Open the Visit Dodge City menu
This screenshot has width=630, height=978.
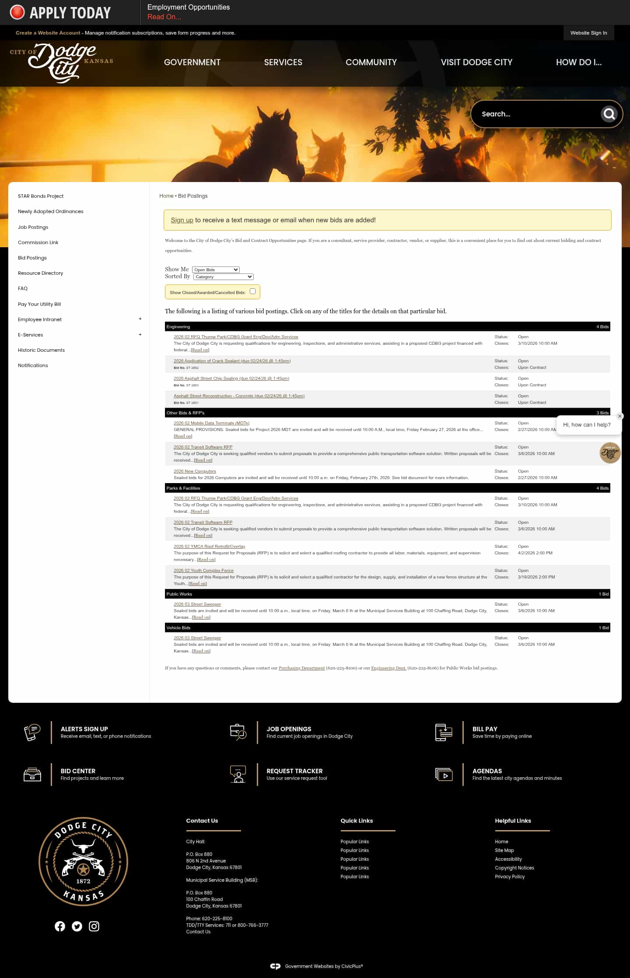pyautogui.click(x=476, y=62)
